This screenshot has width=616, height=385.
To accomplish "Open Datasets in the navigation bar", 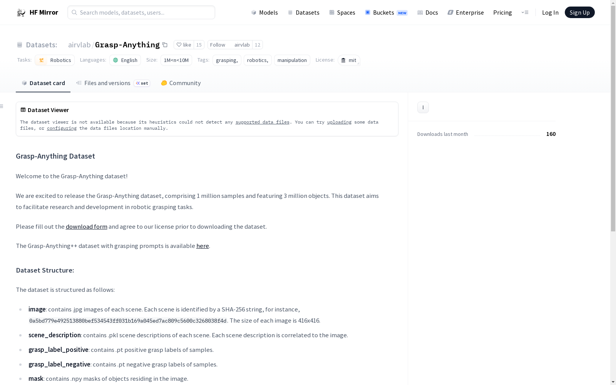I will coord(304,12).
